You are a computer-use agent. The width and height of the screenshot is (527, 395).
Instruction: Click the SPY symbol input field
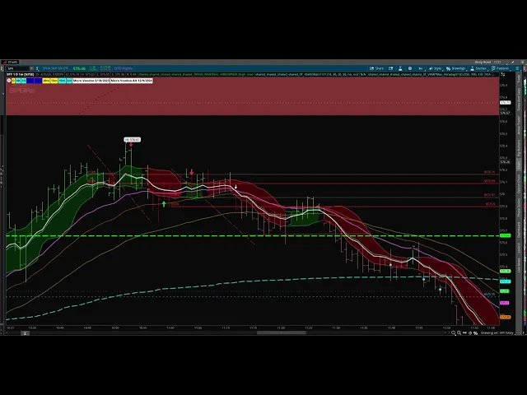(18, 68)
